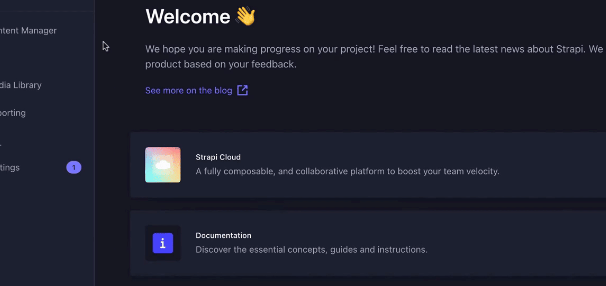Click the sidebar divider line near the top
This screenshot has height=286, width=606.
[47, 11]
